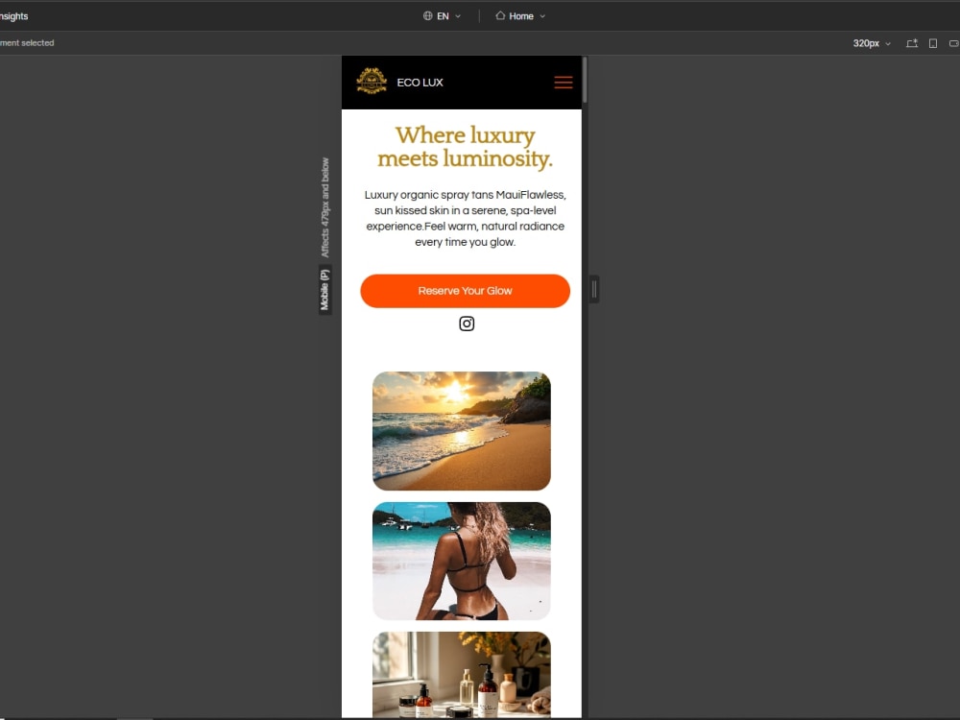Select the sunset beach image
Viewport: 960px width, 720px height.
pyautogui.click(x=462, y=431)
